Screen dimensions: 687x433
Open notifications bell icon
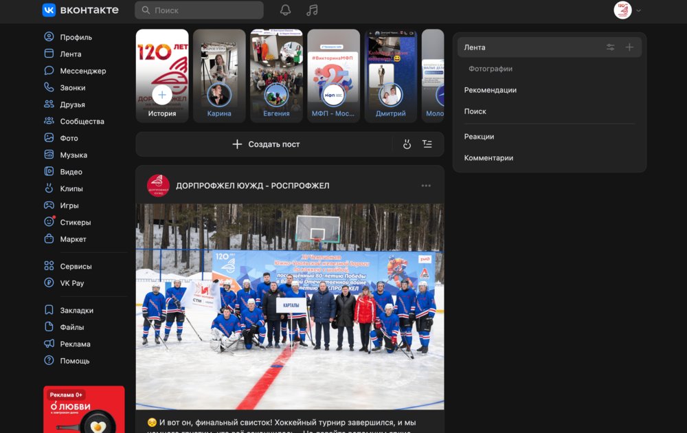coord(285,10)
